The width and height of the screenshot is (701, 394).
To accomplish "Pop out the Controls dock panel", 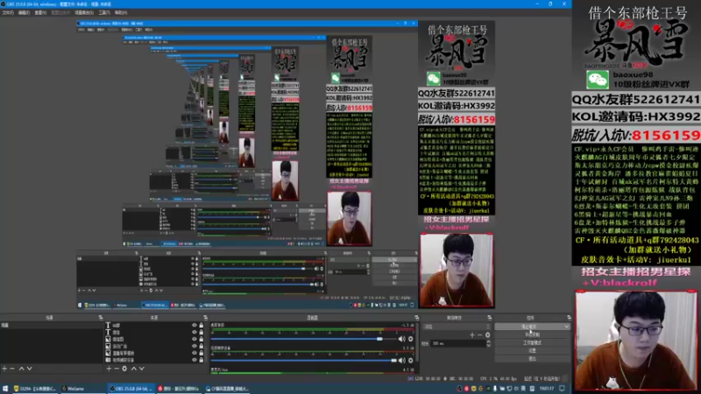I will pyautogui.click(x=569, y=318).
